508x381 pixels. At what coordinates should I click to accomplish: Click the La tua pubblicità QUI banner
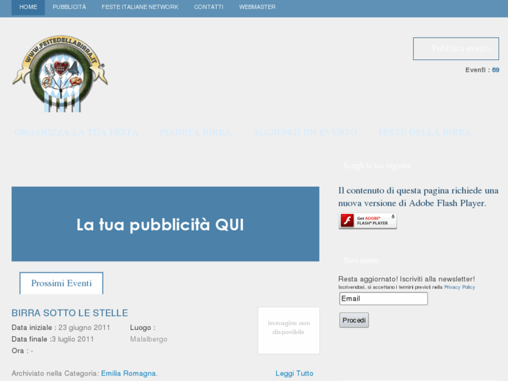[x=165, y=224]
